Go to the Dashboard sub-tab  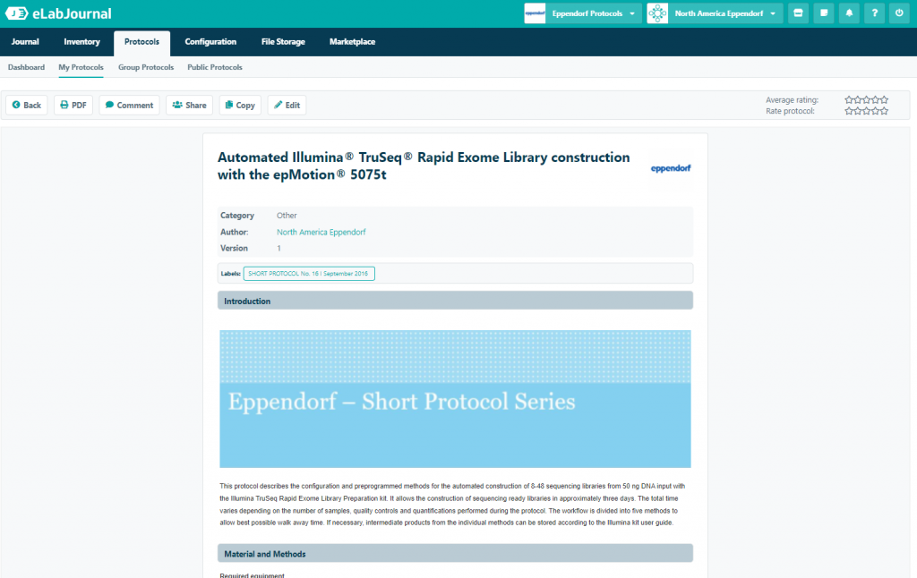26,67
